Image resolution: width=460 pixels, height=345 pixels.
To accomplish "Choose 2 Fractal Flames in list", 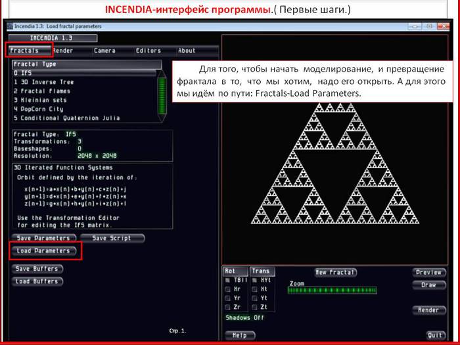I will (85, 91).
